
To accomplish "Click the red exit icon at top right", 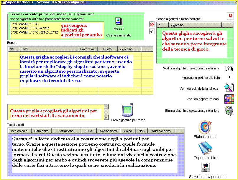I will 230,16.
